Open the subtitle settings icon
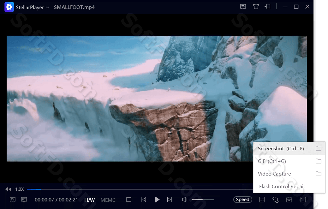 (262, 200)
